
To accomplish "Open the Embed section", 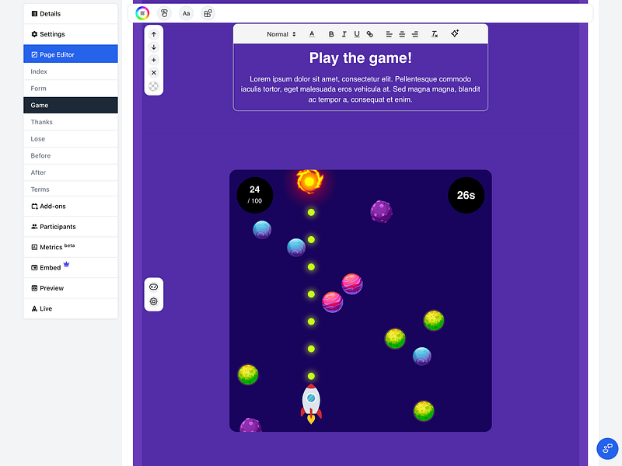I will 71,267.
